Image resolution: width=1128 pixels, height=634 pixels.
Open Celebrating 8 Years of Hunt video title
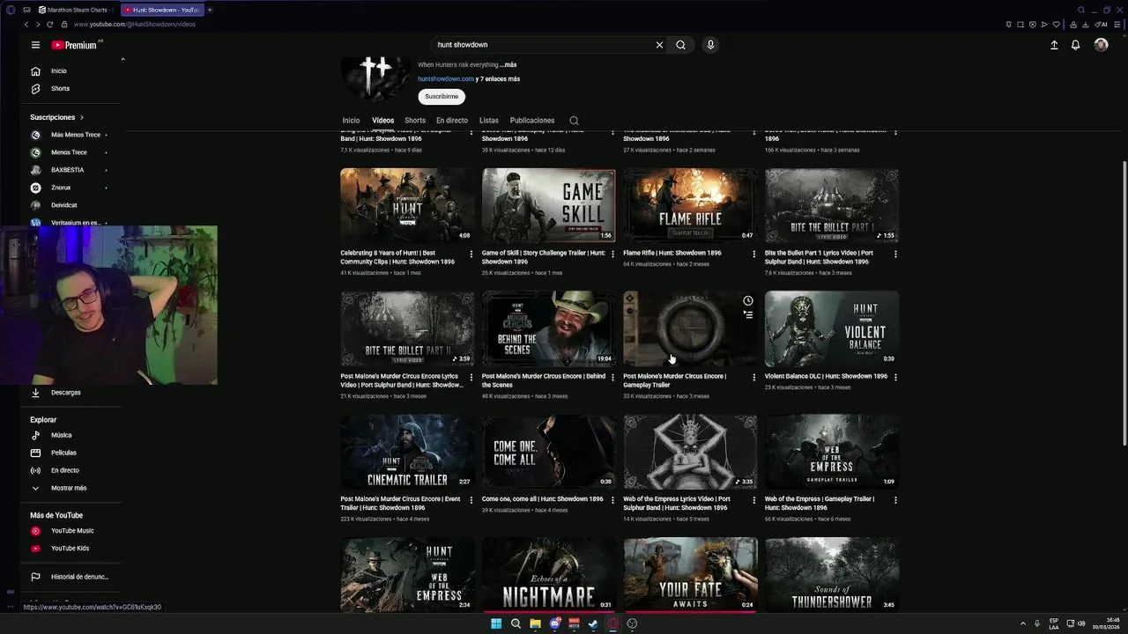click(x=397, y=257)
